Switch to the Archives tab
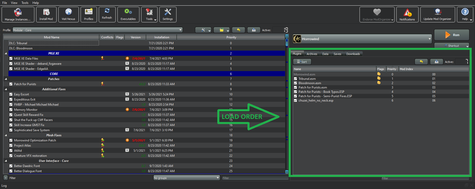This screenshot has height=189, width=475. tap(312, 54)
